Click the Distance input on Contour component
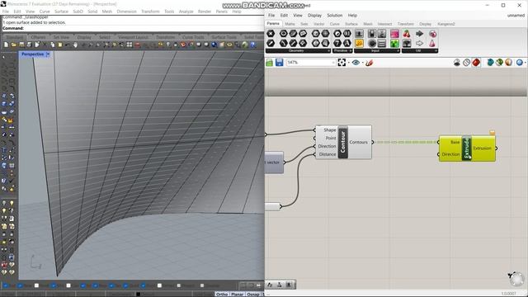528x297 pixels. (328, 154)
